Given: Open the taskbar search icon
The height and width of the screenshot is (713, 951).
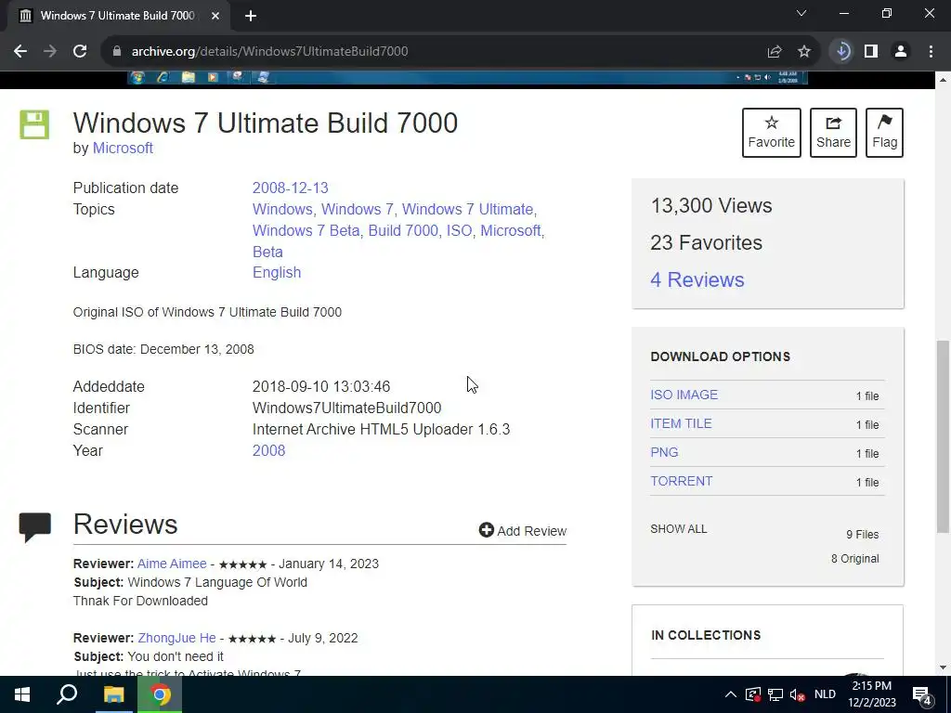Looking at the screenshot, I should click(67, 694).
